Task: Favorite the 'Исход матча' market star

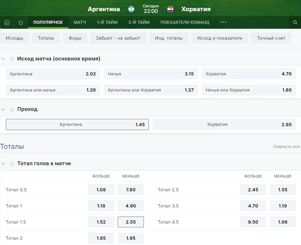Action: pos(12,59)
